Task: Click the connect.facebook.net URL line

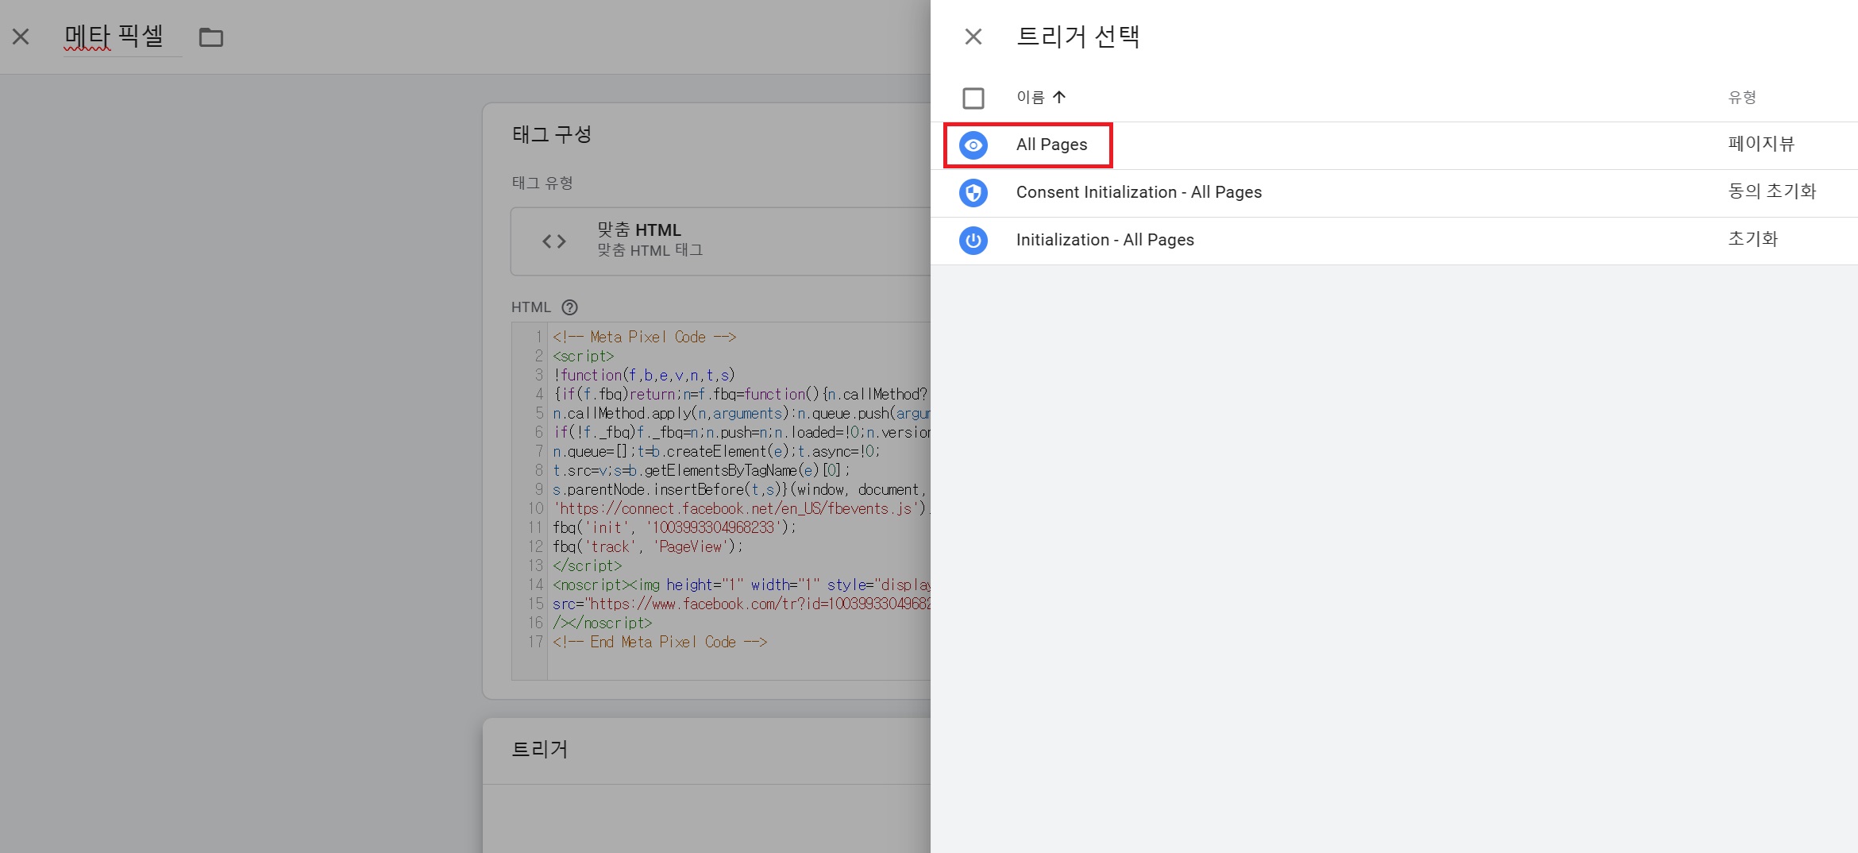Action: [x=742, y=508]
